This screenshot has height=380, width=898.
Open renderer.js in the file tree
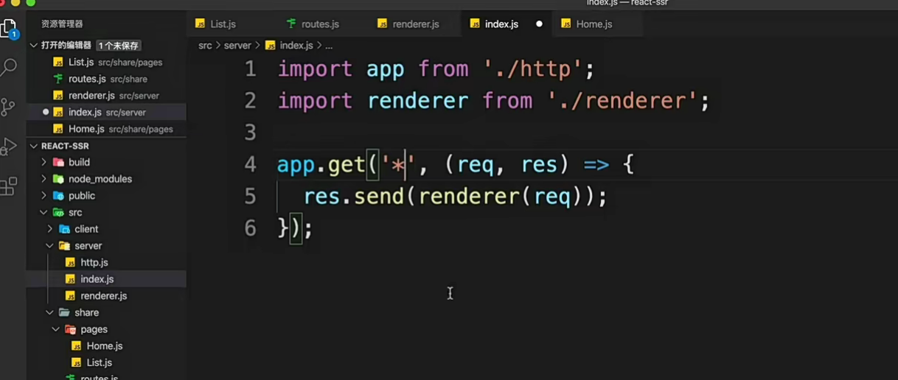click(103, 296)
